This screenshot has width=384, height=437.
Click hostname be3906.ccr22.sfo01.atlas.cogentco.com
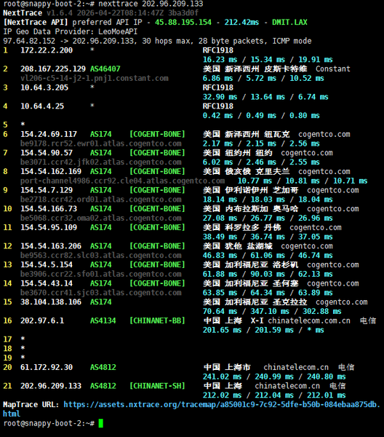(x=101, y=274)
